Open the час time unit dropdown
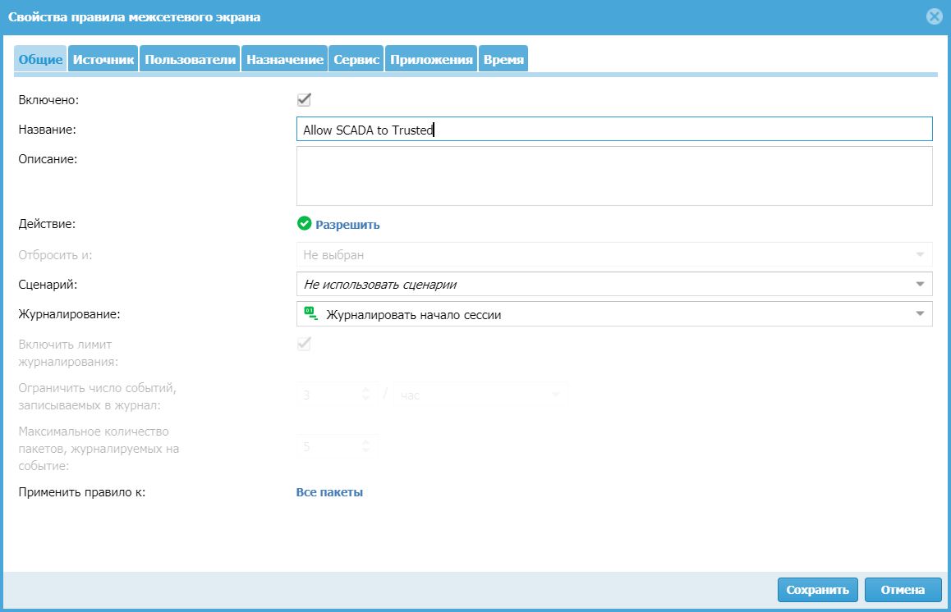 point(480,395)
